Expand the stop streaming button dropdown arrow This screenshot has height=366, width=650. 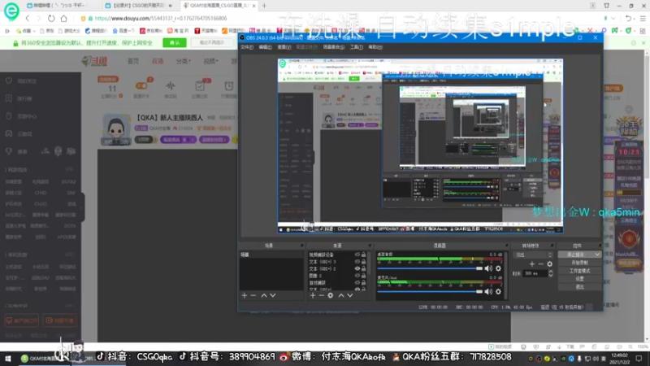[x=597, y=255]
